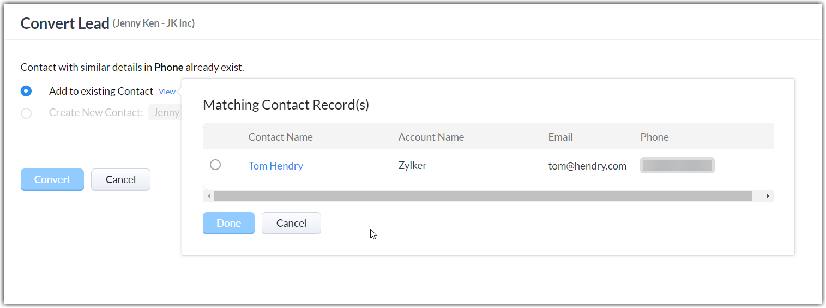Click the View link beside existing Contact
This screenshot has height=308, width=826.
coord(167,92)
